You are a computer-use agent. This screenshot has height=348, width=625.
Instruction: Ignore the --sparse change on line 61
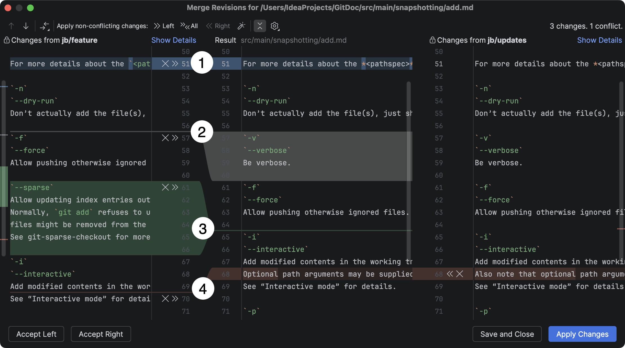[165, 187]
